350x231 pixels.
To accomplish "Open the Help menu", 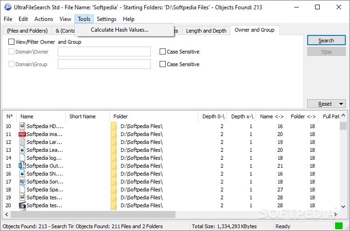I will 128,19.
